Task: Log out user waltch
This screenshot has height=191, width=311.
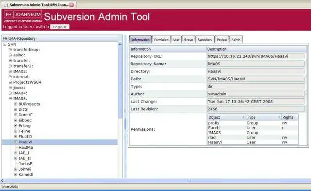Action: pyautogui.click(x=60, y=27)
